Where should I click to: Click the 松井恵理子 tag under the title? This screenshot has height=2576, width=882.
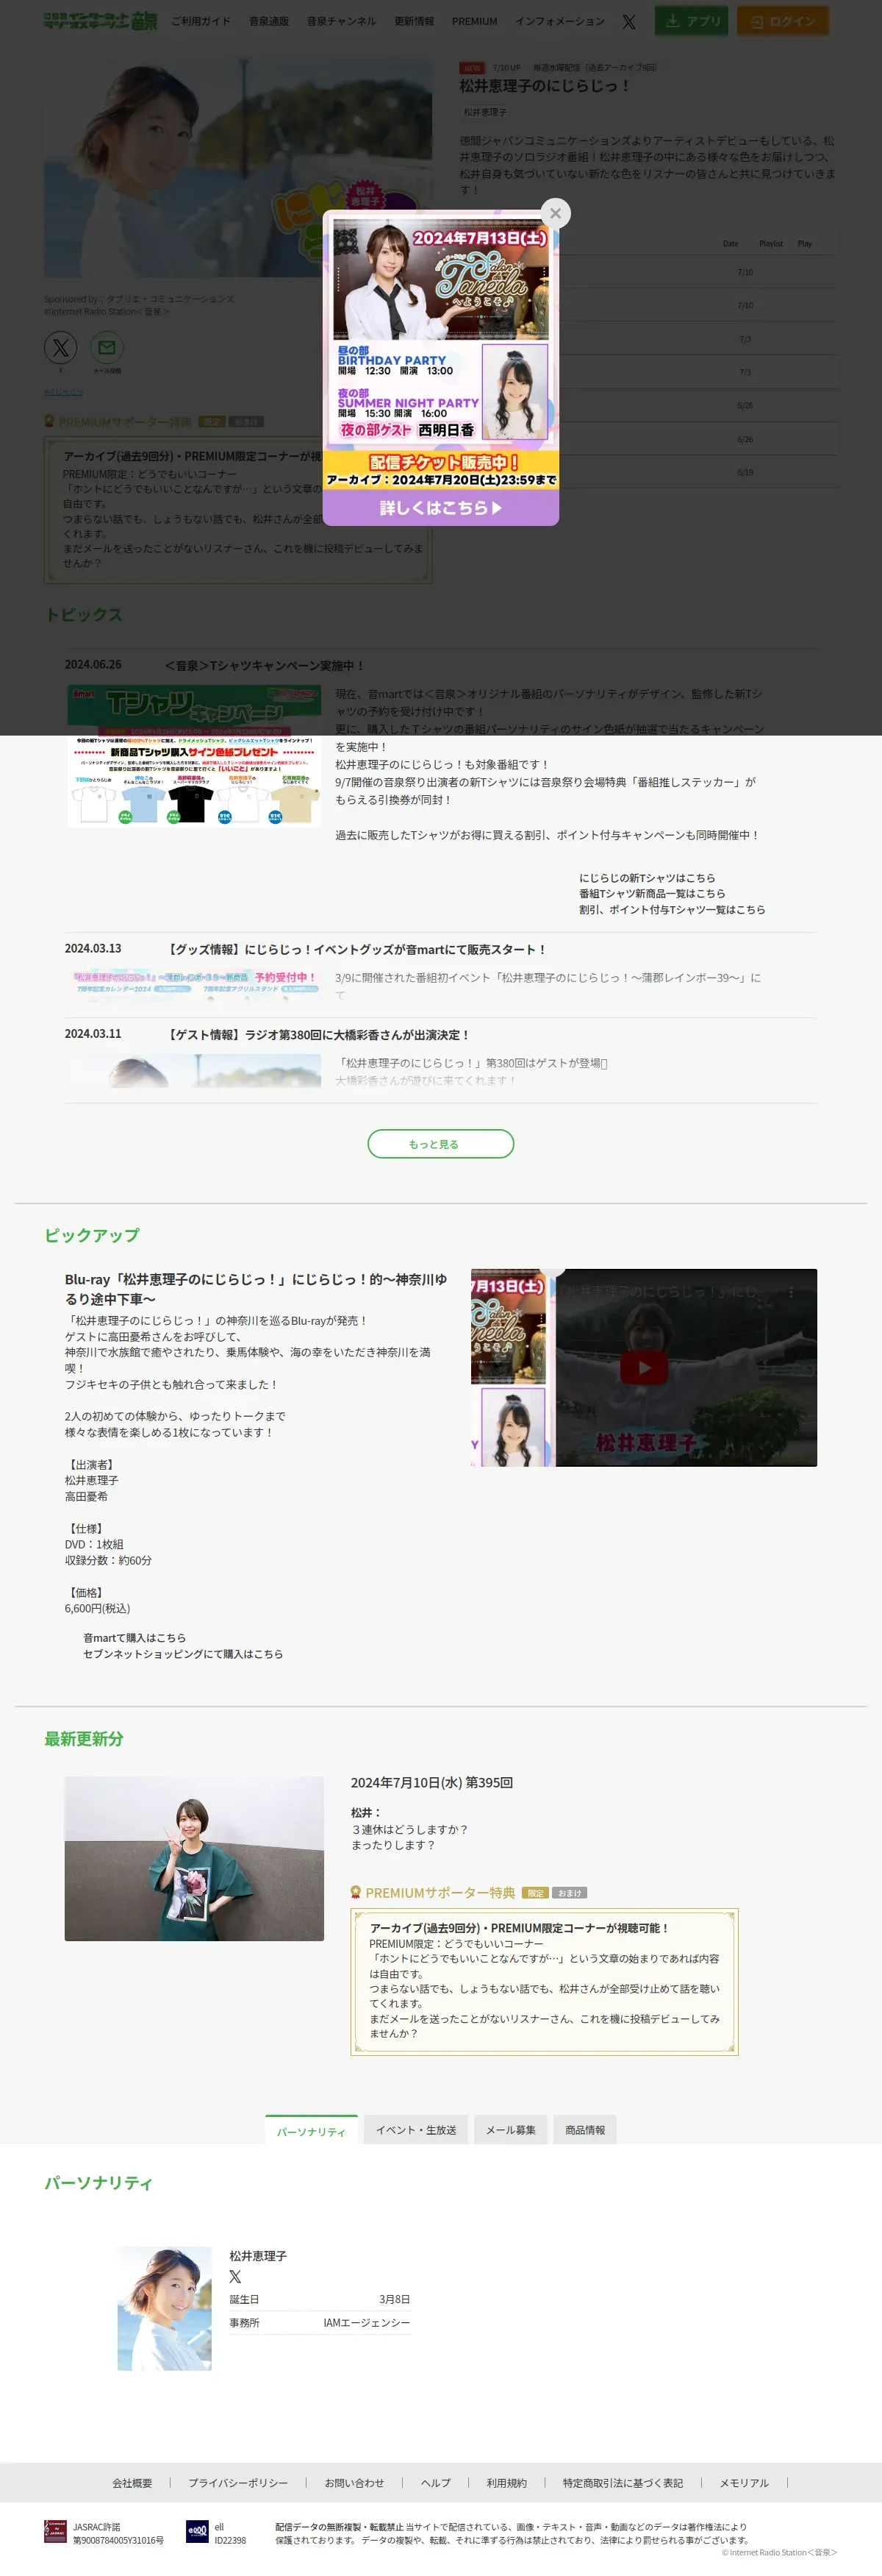[485, 112]
